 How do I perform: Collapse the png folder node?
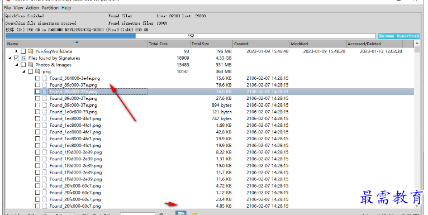coord(24,71)
